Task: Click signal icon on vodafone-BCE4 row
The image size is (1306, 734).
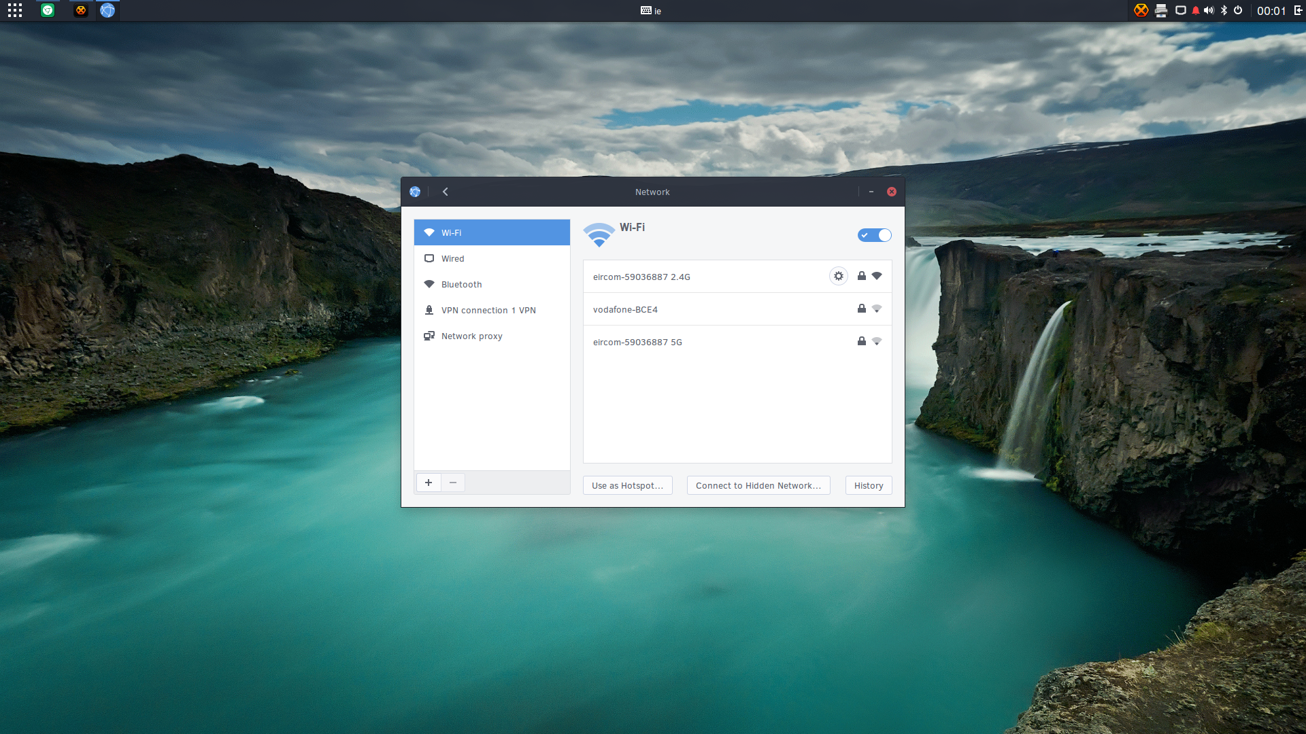Action: click(877, 309)
